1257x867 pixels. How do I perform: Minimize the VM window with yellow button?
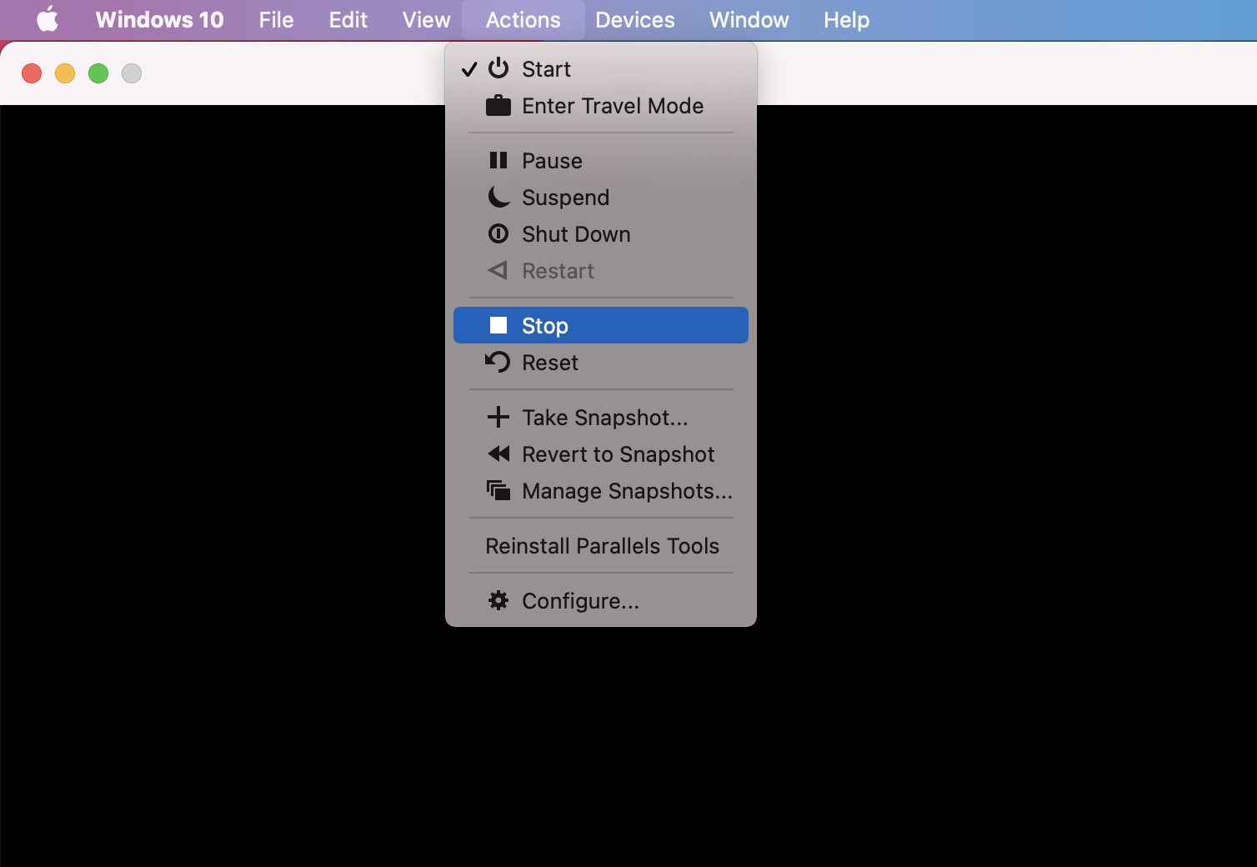click(x=65, y=73)
